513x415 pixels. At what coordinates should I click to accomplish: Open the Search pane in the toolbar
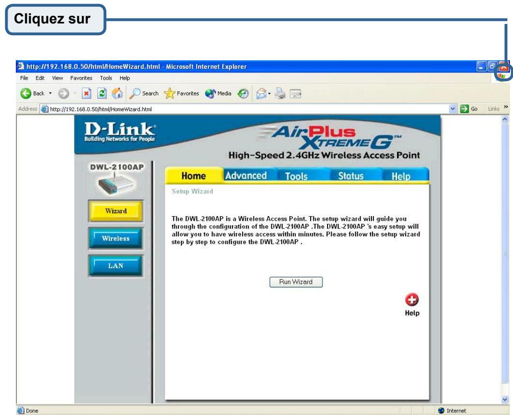(x=144, y=93)
